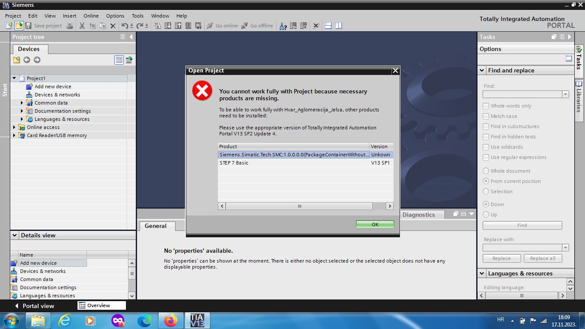Viewport: 585px width, 329px height.
Task: Click the Cut scissors icon
Action: tap(82, 26)
